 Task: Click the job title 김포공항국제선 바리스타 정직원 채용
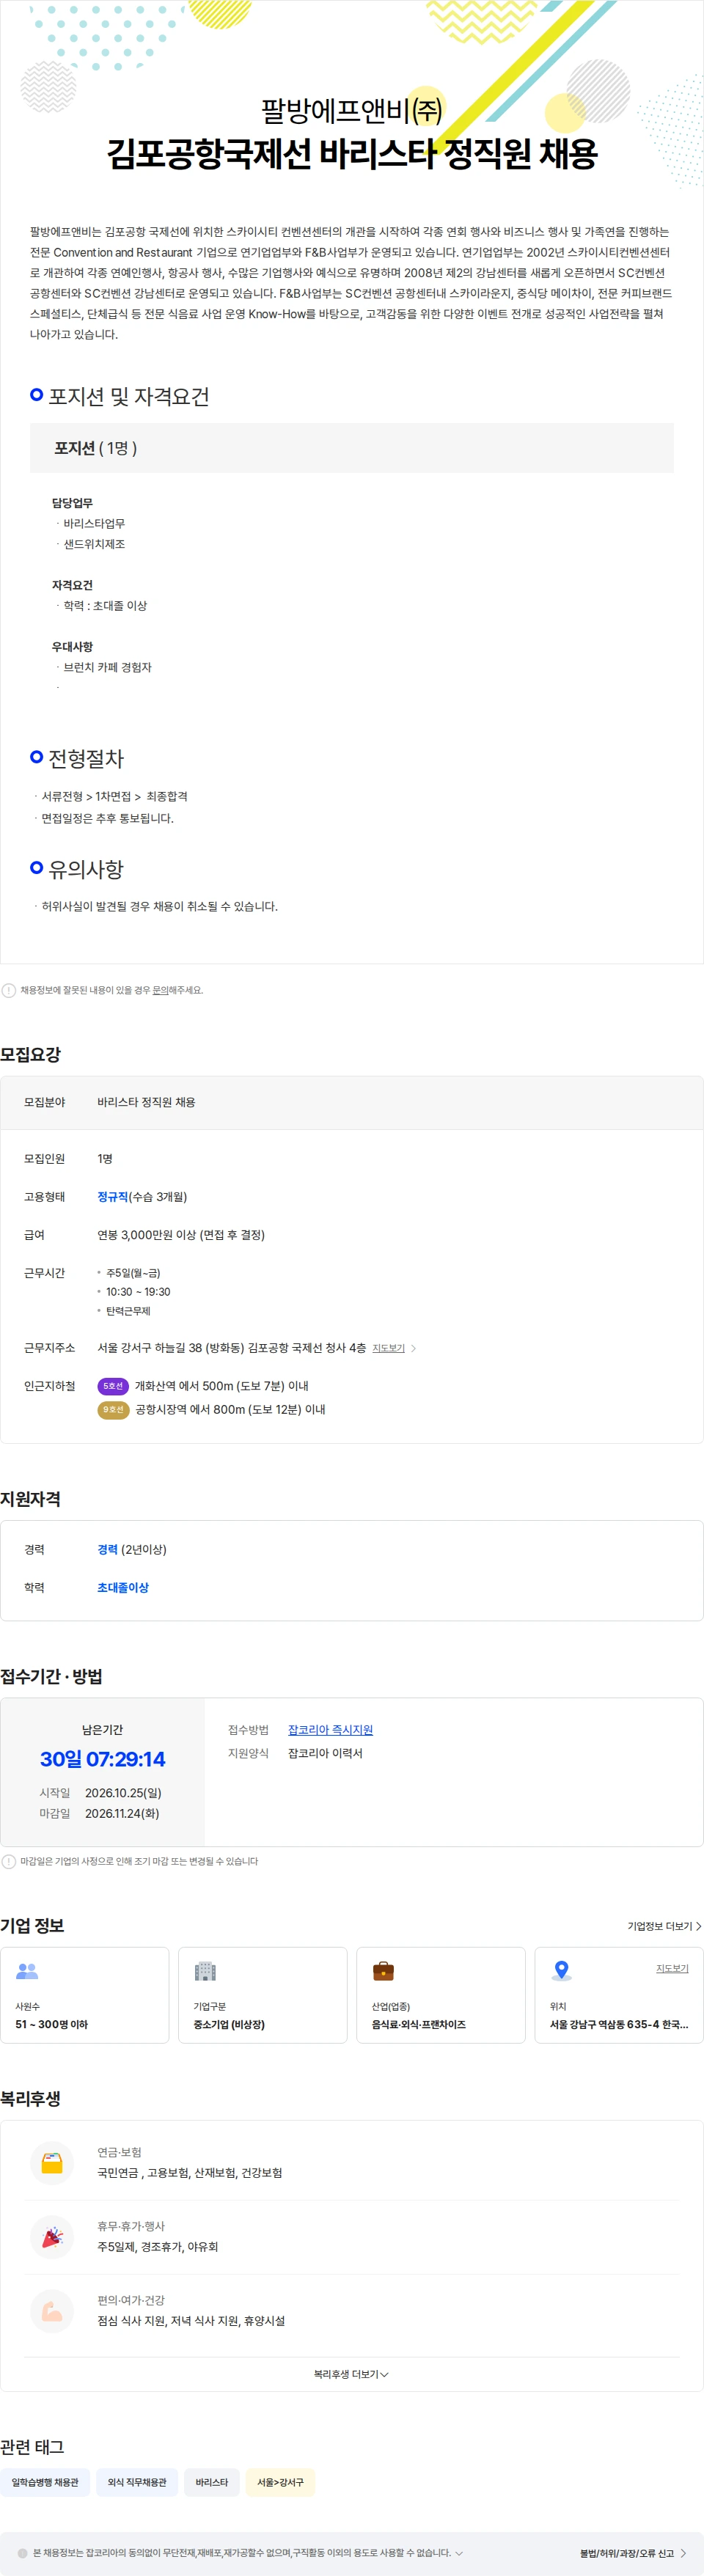pyautogui.click(x=352, y=153)
